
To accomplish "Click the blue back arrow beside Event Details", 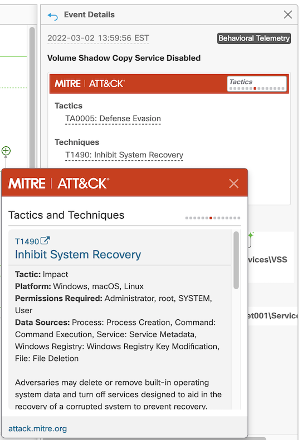I will [52, 17].
